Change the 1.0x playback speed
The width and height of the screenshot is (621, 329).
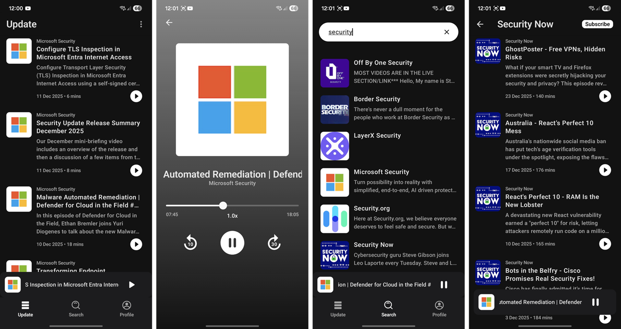pyautogui.click(x=232, y=216)
